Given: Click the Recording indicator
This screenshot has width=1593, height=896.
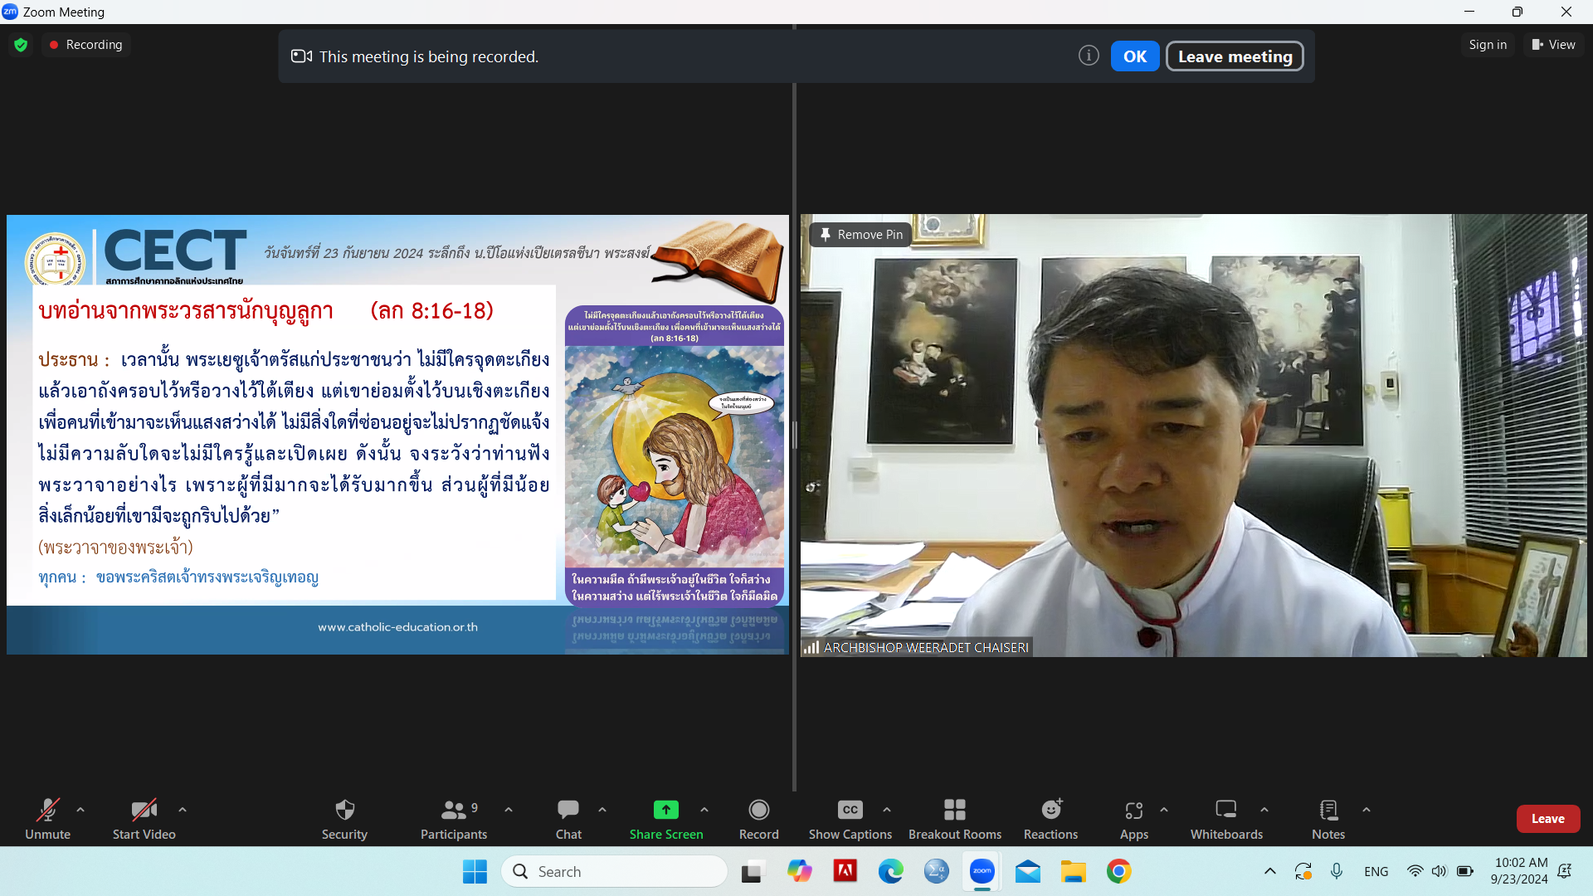Looking at the screenshot, I should (x=86, y=45).
